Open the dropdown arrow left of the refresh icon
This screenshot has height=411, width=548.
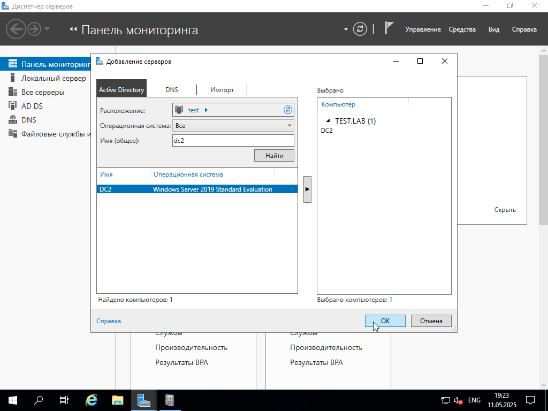(346, 29)
